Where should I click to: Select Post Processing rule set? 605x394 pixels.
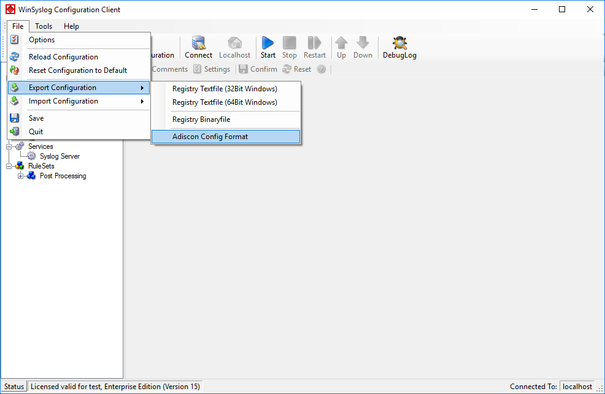pos(63,176)
